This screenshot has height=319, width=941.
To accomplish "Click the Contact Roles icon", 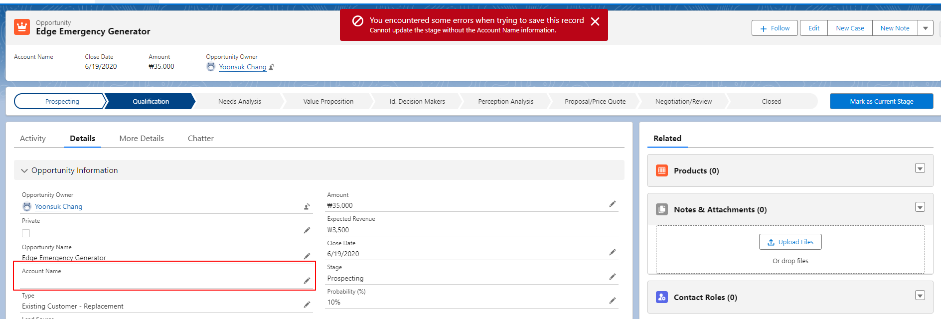I will pyautogui.click(x=662, y=297).
